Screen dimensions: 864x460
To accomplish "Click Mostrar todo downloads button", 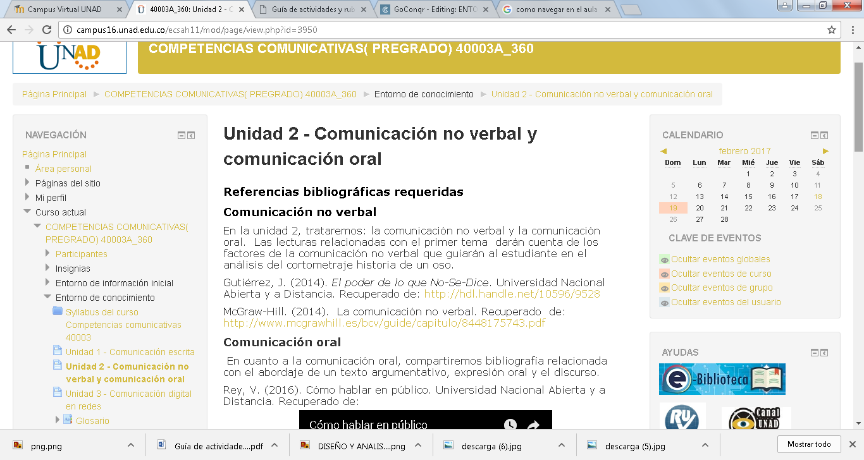I will tap(809, 444).
